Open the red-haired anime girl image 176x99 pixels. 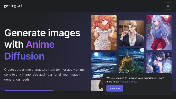104,32
